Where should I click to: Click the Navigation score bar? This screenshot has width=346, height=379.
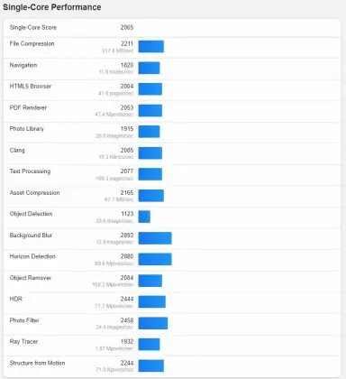tap(149, 68)
